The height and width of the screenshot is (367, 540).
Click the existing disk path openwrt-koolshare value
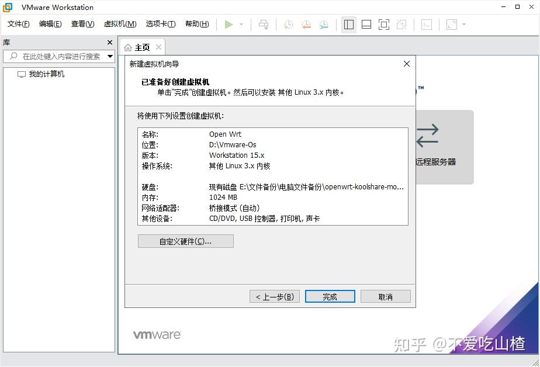[x=306, y=187]
